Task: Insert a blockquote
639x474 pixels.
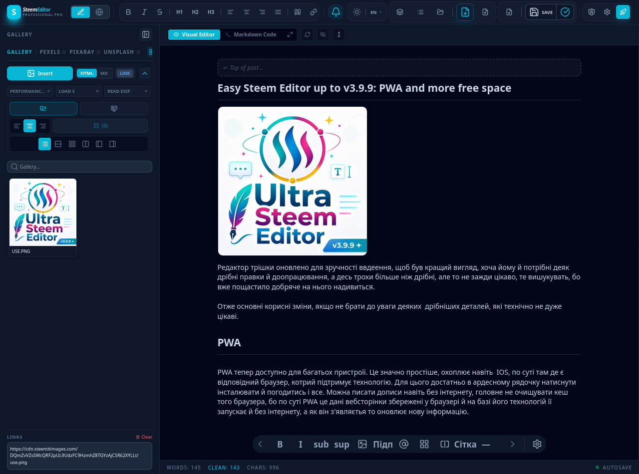Action: [298, 12]
